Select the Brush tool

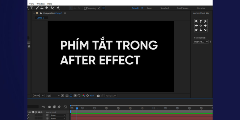[x=37, y=8]
